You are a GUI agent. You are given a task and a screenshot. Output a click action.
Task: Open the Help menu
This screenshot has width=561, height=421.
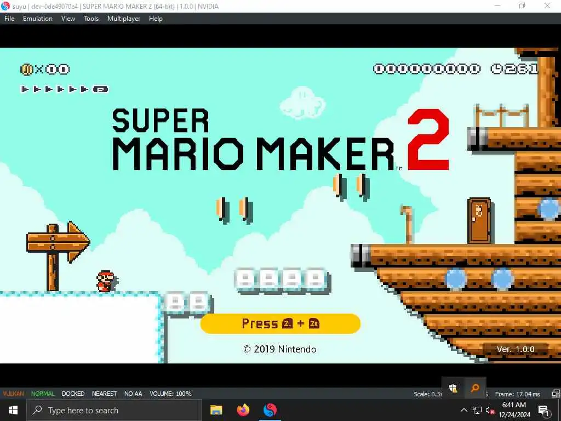[156, 19]
